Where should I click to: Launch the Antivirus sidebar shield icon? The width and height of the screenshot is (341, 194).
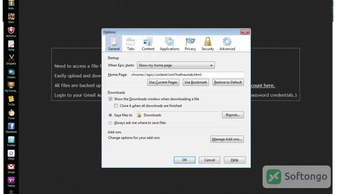pyautogui.click(x=11, y=31)
